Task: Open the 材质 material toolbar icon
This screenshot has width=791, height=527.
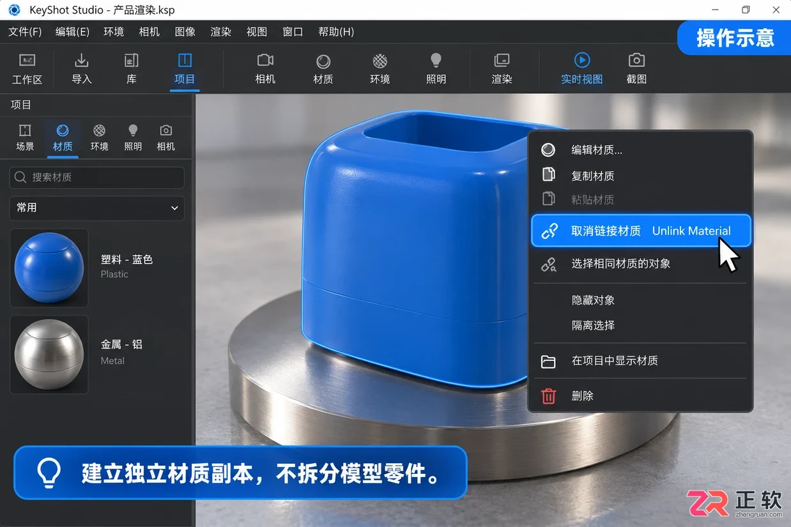Action: [x=323, y=69]
